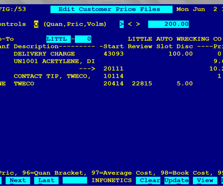Click discount value 5.00
The image size is (223, 186).
point(185,84)
